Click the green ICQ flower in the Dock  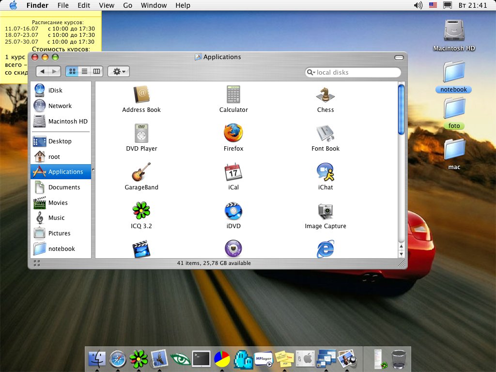pyautogui.click(x=138, y=359)
